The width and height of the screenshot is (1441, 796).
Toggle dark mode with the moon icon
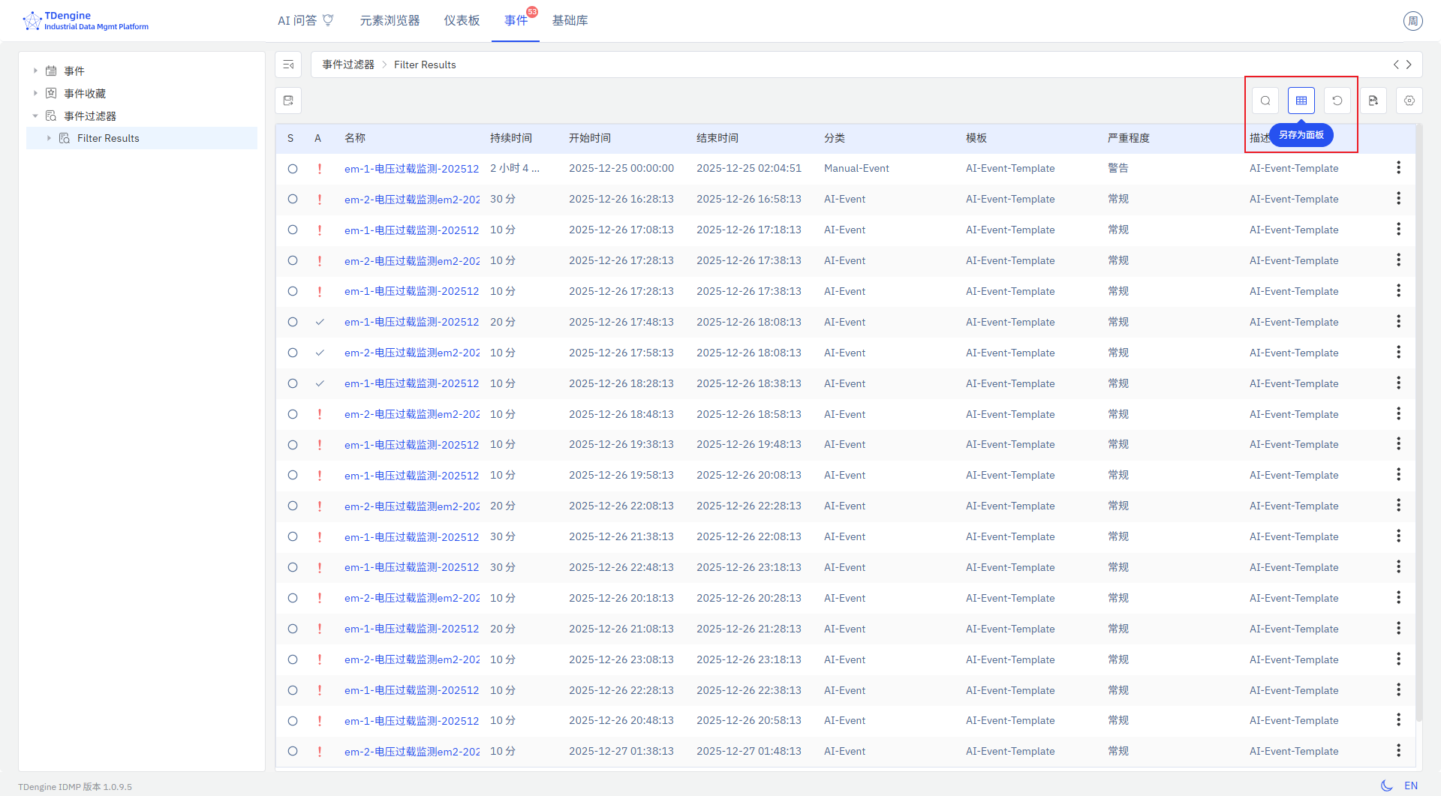click(x=1386, y=785)
